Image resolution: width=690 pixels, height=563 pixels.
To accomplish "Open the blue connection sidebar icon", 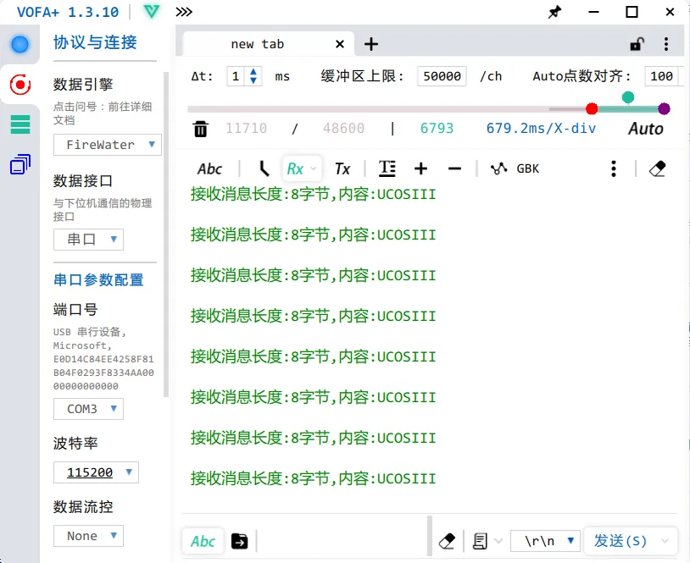I will 19,44.
